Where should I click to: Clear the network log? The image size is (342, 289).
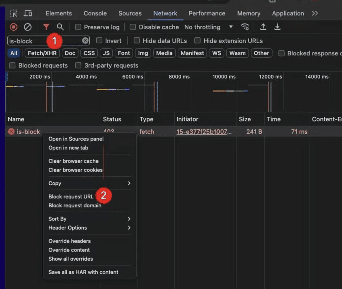click(x=27, y=27)
